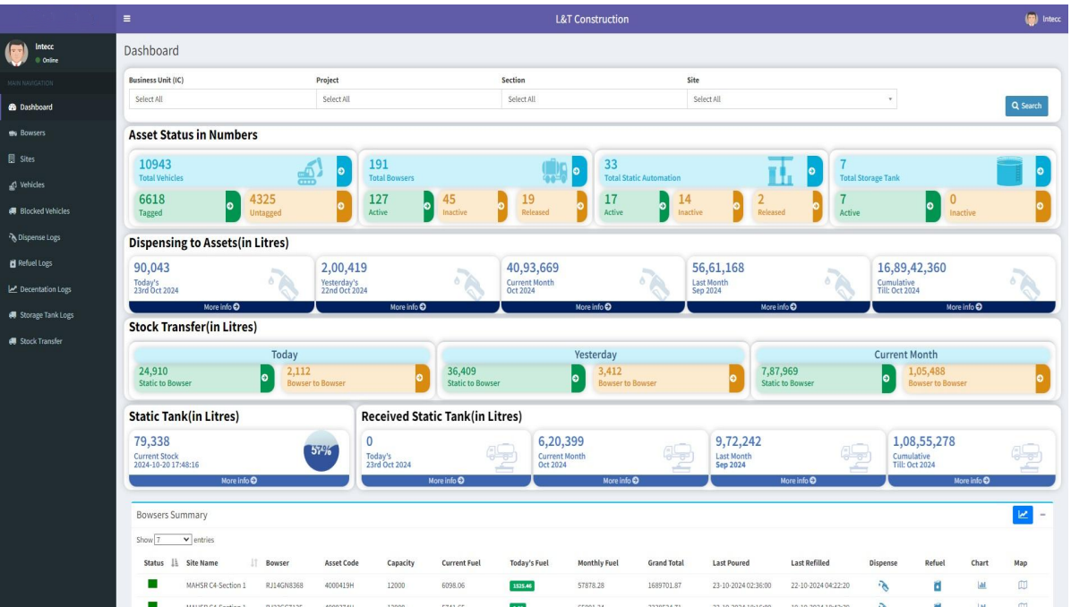This screenshot has width=1071, height=607.
Task: Open the 0 Inactive storage tank arrow
Action: coord(1042,206)
